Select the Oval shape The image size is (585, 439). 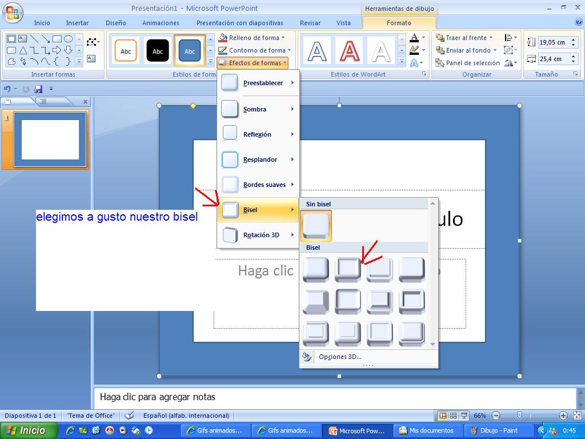[68, 38]
